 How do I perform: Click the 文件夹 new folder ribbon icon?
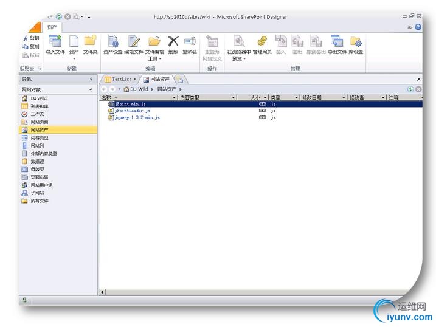[x=90, y=44]
